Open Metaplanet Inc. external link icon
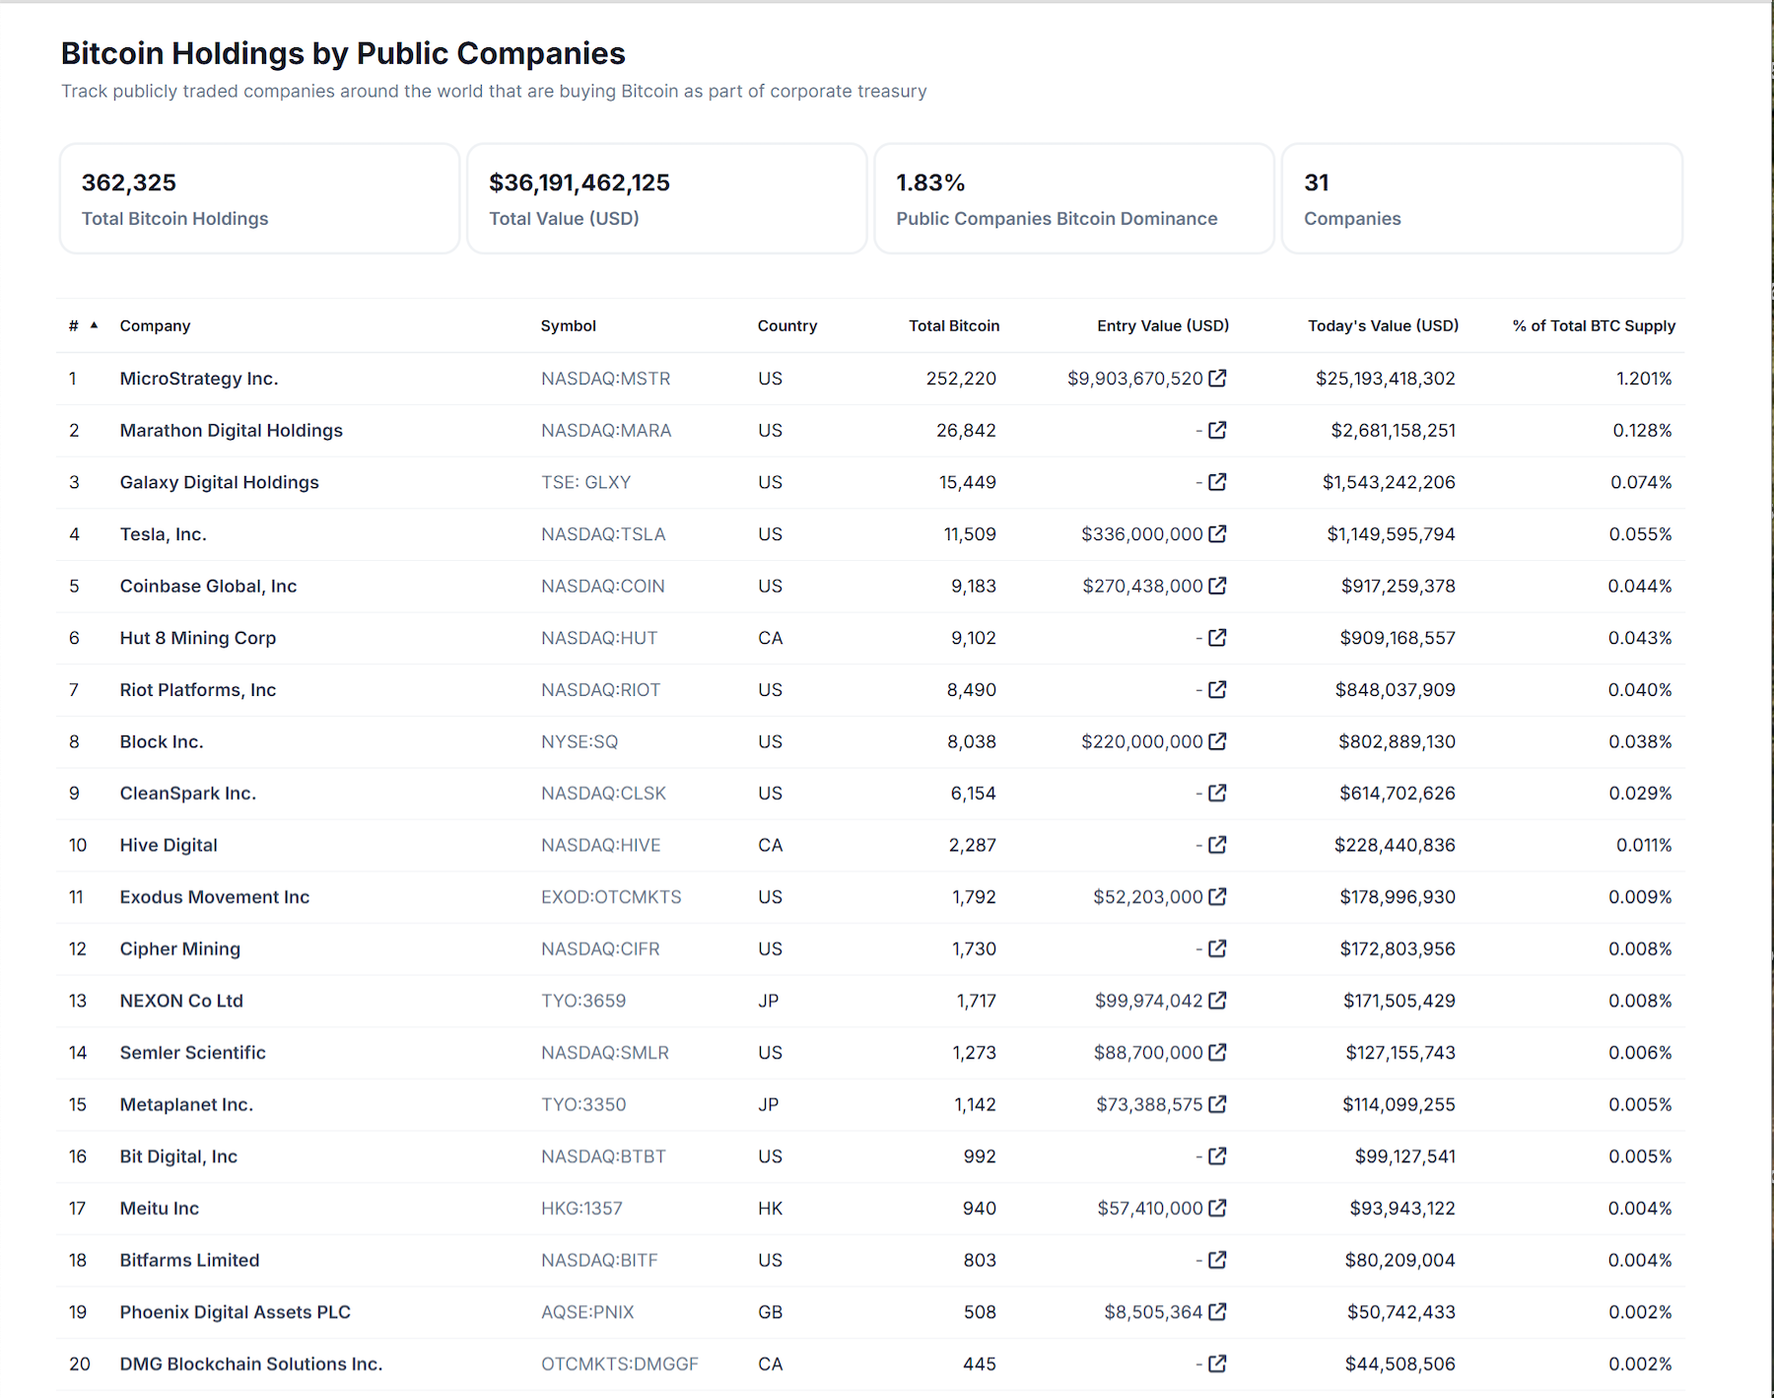This screenshot has width=1774, height=1398. click(1217, 1104)
